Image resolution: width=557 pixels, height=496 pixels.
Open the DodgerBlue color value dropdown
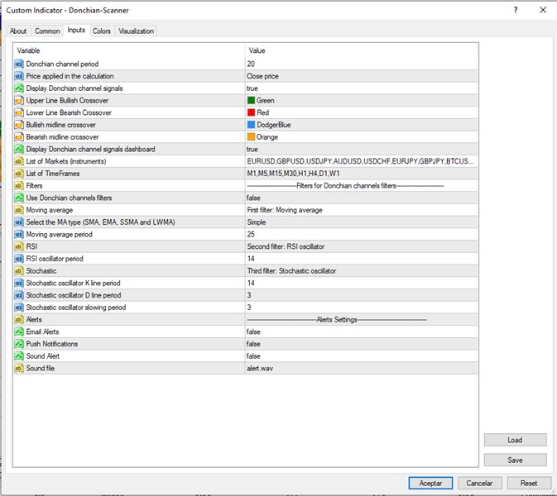coord(362,125)
